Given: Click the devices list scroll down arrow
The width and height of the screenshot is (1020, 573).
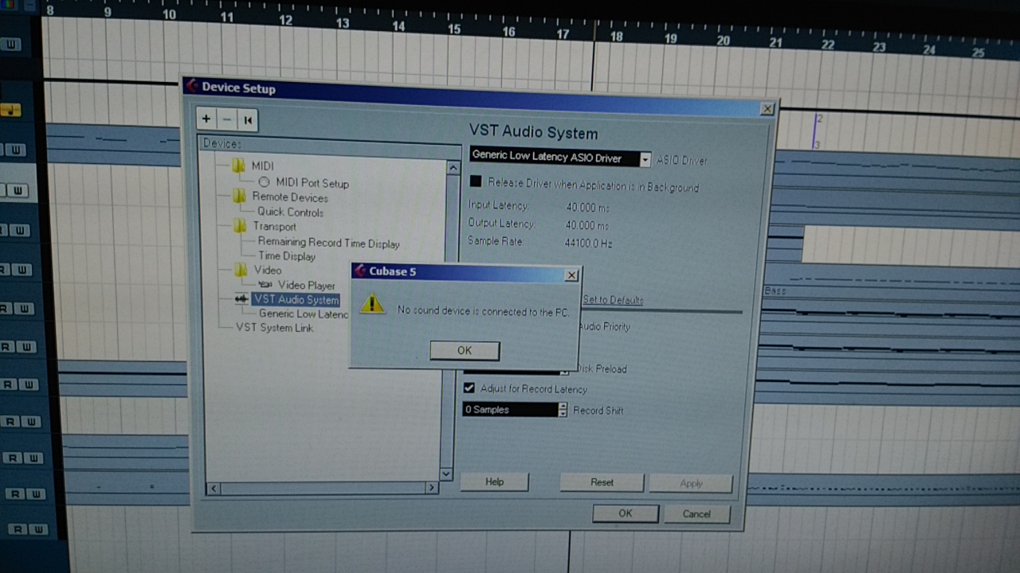Looking at the screenshot, I should click(446, 474).
